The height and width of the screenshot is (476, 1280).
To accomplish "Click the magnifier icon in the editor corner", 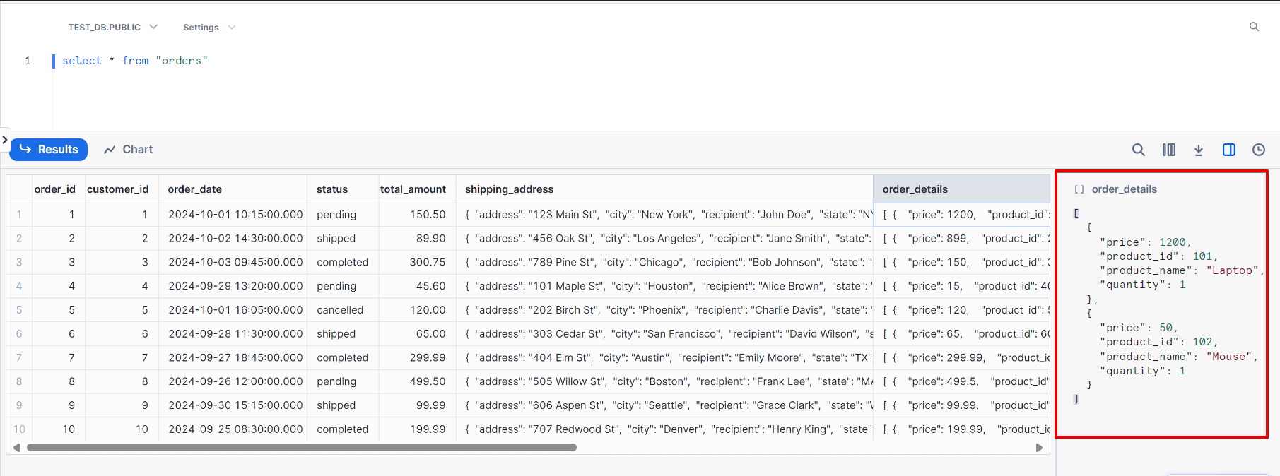I will click(1254, 27).
